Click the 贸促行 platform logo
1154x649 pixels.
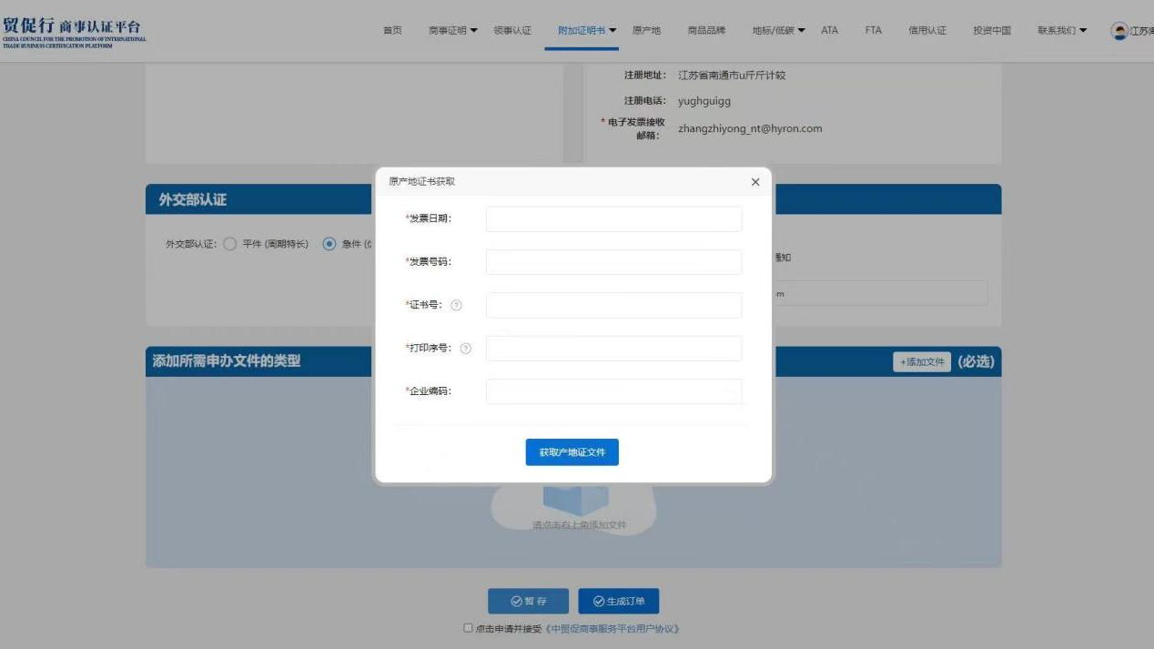point(73,32)
